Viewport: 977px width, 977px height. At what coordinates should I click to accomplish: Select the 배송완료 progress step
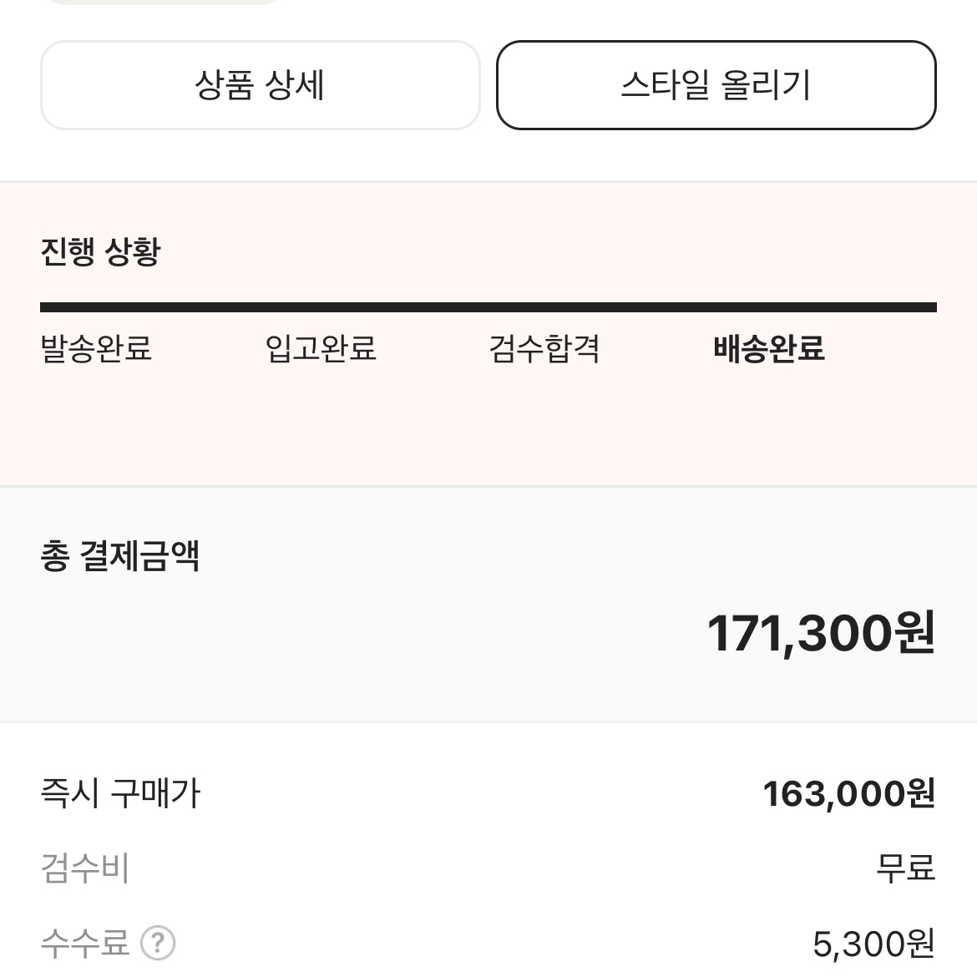769,348
